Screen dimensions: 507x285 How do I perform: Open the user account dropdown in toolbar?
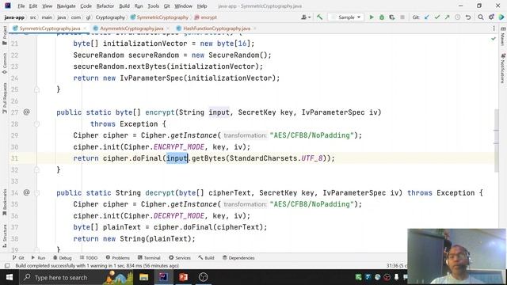click(306, 17)
